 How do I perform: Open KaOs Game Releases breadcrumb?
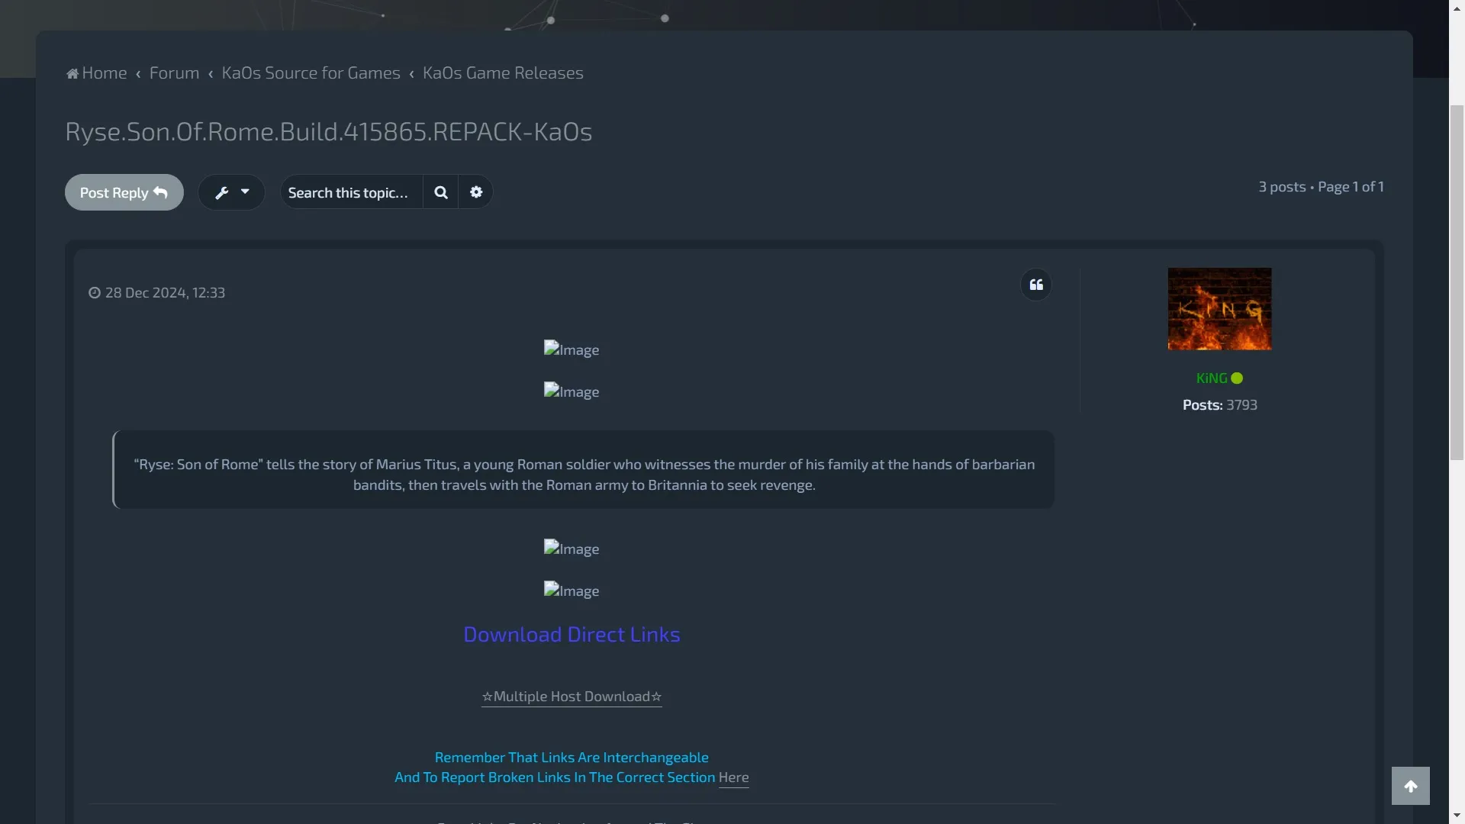pyautogui.click(x=503, y=73)
